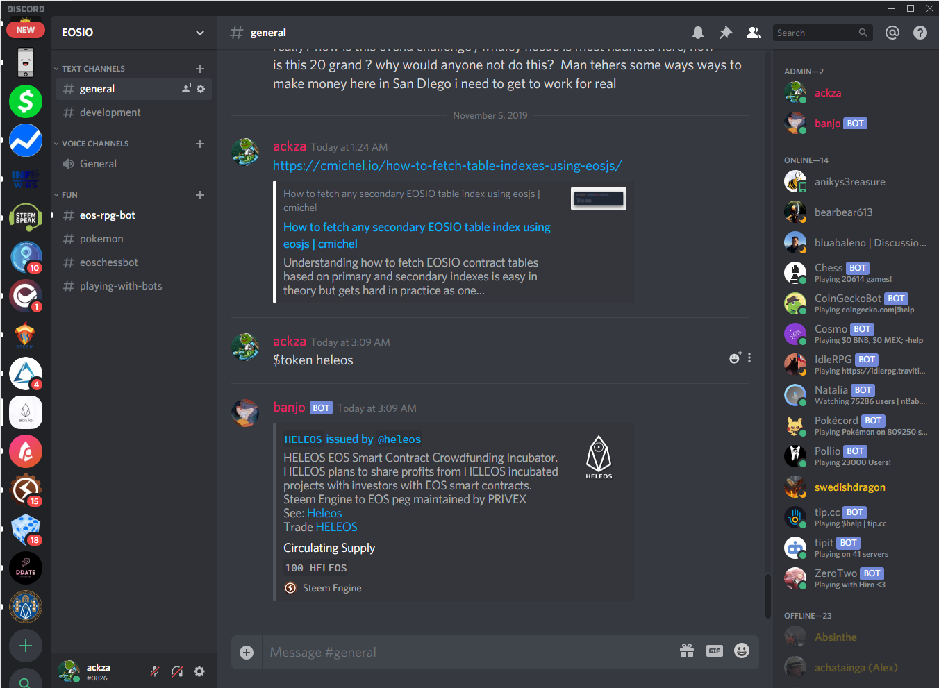Toggle headphone deafen
The width and height of the screenshot is (939, 688).
pos(177,671)
